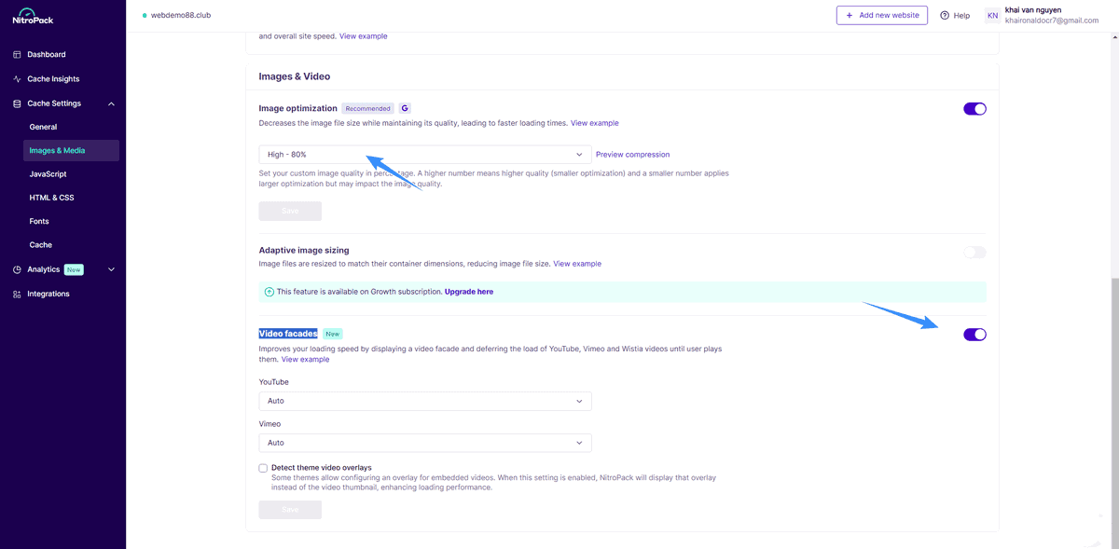
Task: Check the Detect theme video overlays box
Action: point(263,468)
